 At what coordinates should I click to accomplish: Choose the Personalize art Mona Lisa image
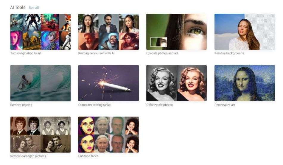tap(245, 83)
